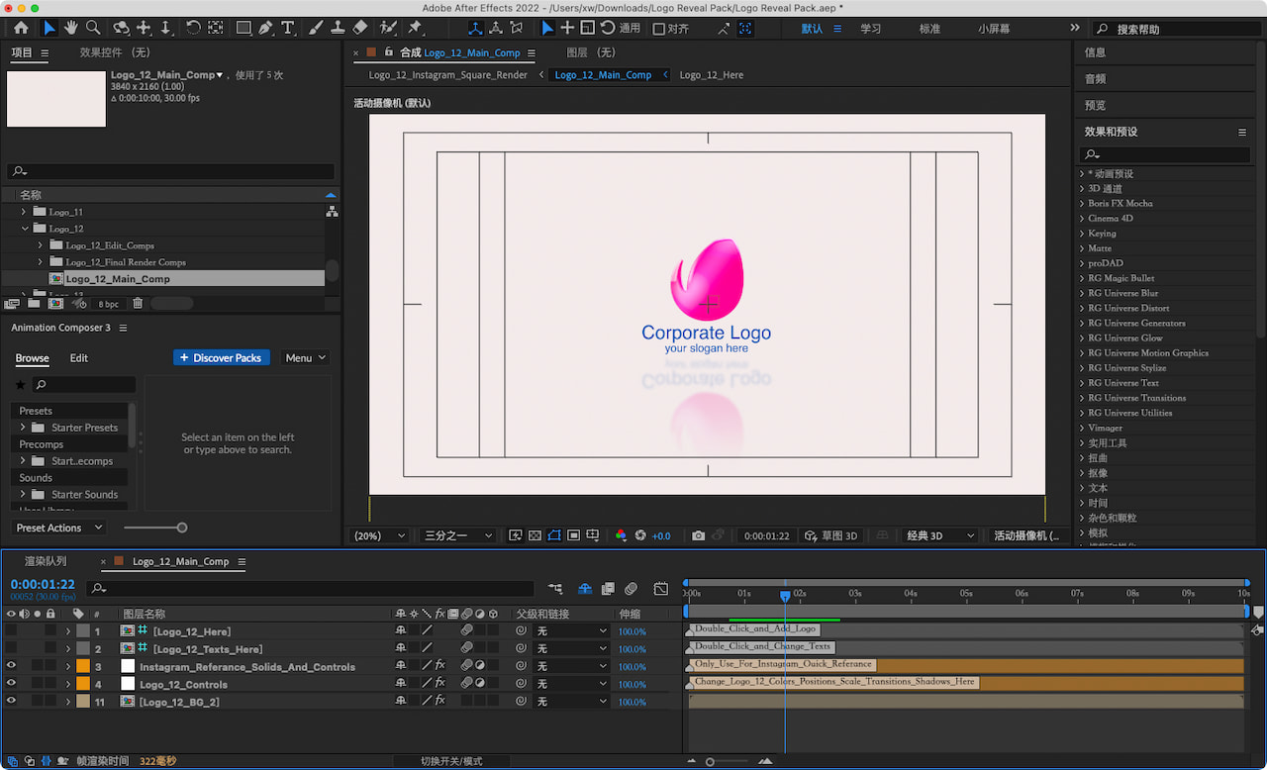
Task: Collapse the Logo_12 folder in the project panel
Action: [x=25, y=228]
